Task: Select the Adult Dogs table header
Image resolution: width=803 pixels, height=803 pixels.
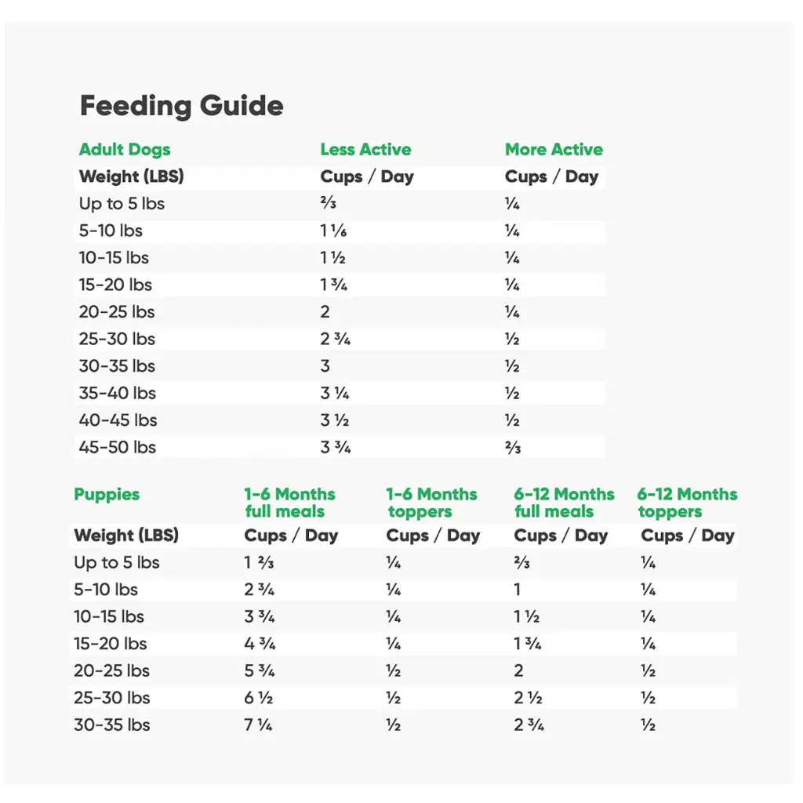Action: tap(124, 150)
